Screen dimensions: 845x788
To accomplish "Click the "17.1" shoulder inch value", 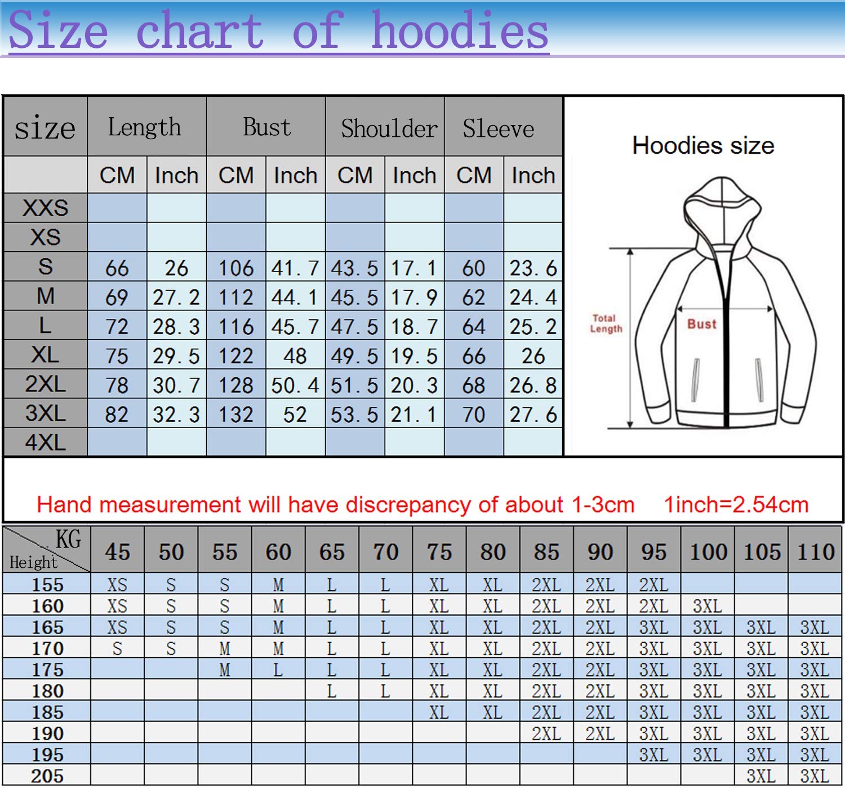I will click(x=414, y=268).
